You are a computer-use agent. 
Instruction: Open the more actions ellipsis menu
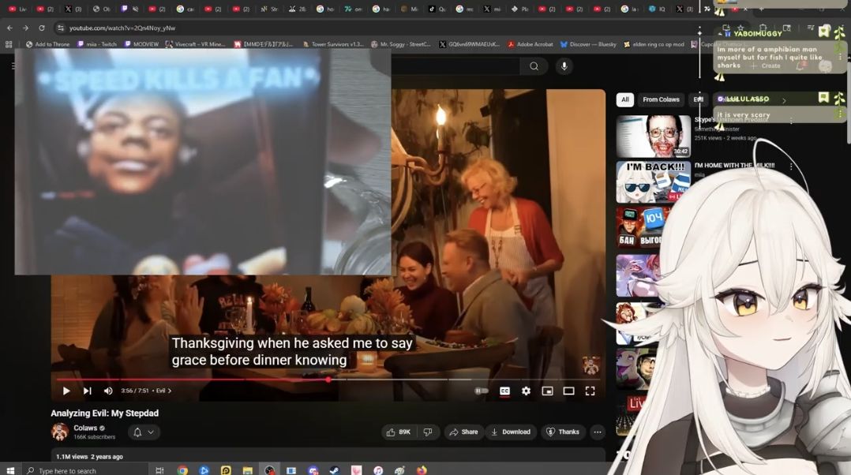[x=598, y=432]
